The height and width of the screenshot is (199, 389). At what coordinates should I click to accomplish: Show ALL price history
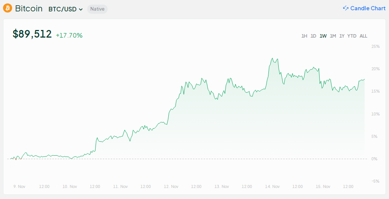click(x=363, y=36)
